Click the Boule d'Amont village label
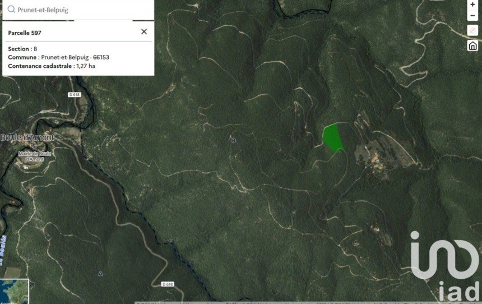This screenshot has width=482, height=304. [x=27, y=138]
